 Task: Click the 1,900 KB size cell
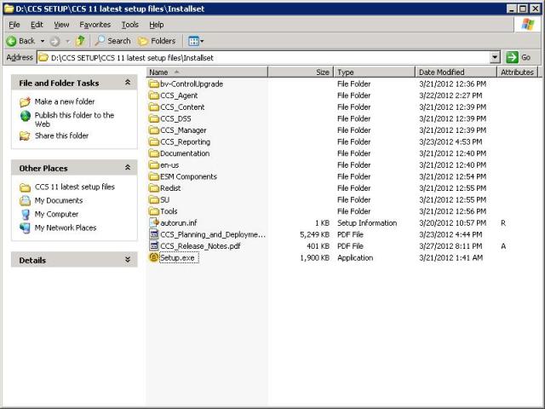pos(314,257)
